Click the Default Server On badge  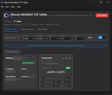click(x=28, y=63)
